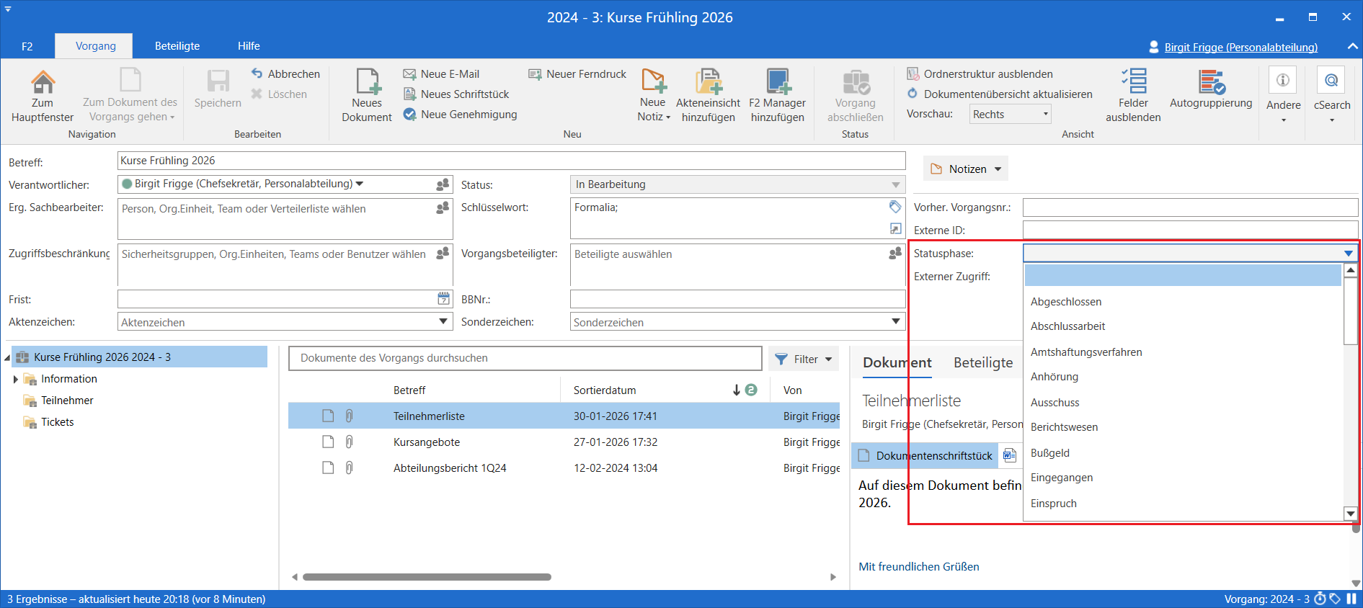Image resolution: width=1363 pixels, height=608 pixels.
Task: Choose persons for Erg. Sachbearbeiter
Action: (443, 208)
